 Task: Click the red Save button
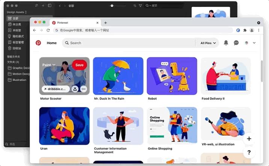(x=79, y=65)
